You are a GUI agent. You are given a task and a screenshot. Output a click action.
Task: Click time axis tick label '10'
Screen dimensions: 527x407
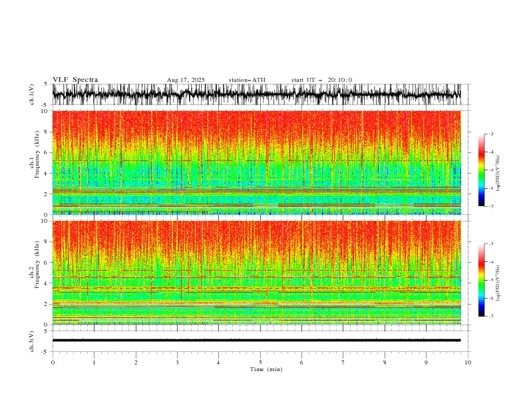pyautogui.click(x=468, y=362)
